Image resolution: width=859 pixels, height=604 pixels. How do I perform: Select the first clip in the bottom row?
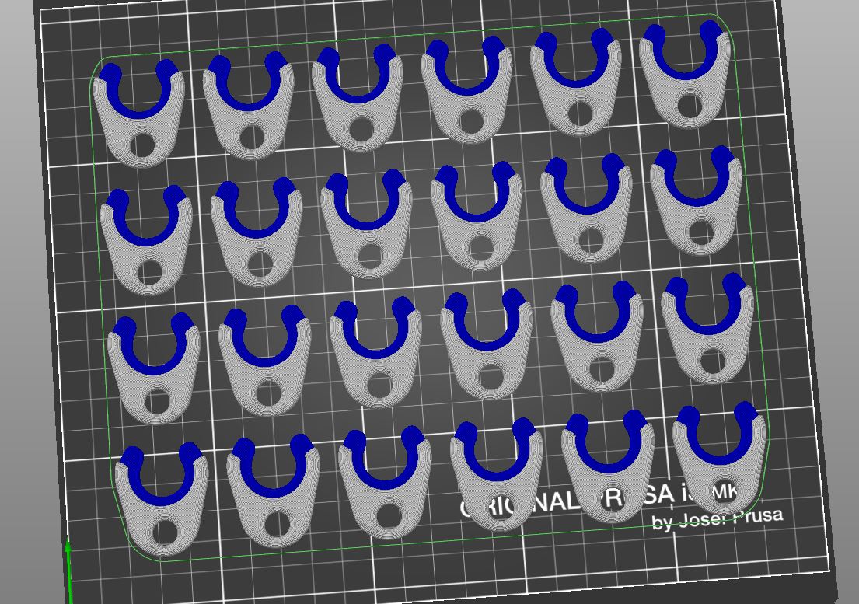[162, 499]
